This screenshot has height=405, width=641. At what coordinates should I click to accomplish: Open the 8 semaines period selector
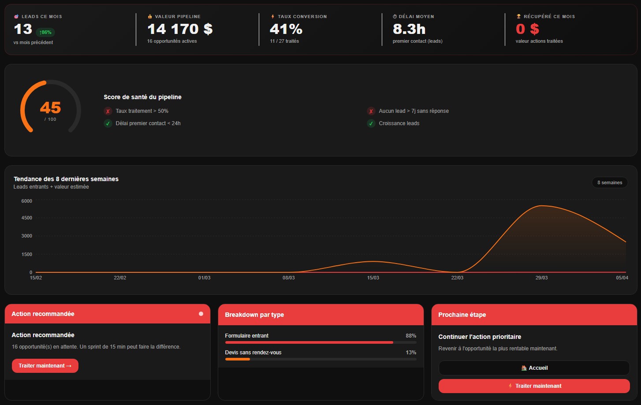tap(610, 182)
